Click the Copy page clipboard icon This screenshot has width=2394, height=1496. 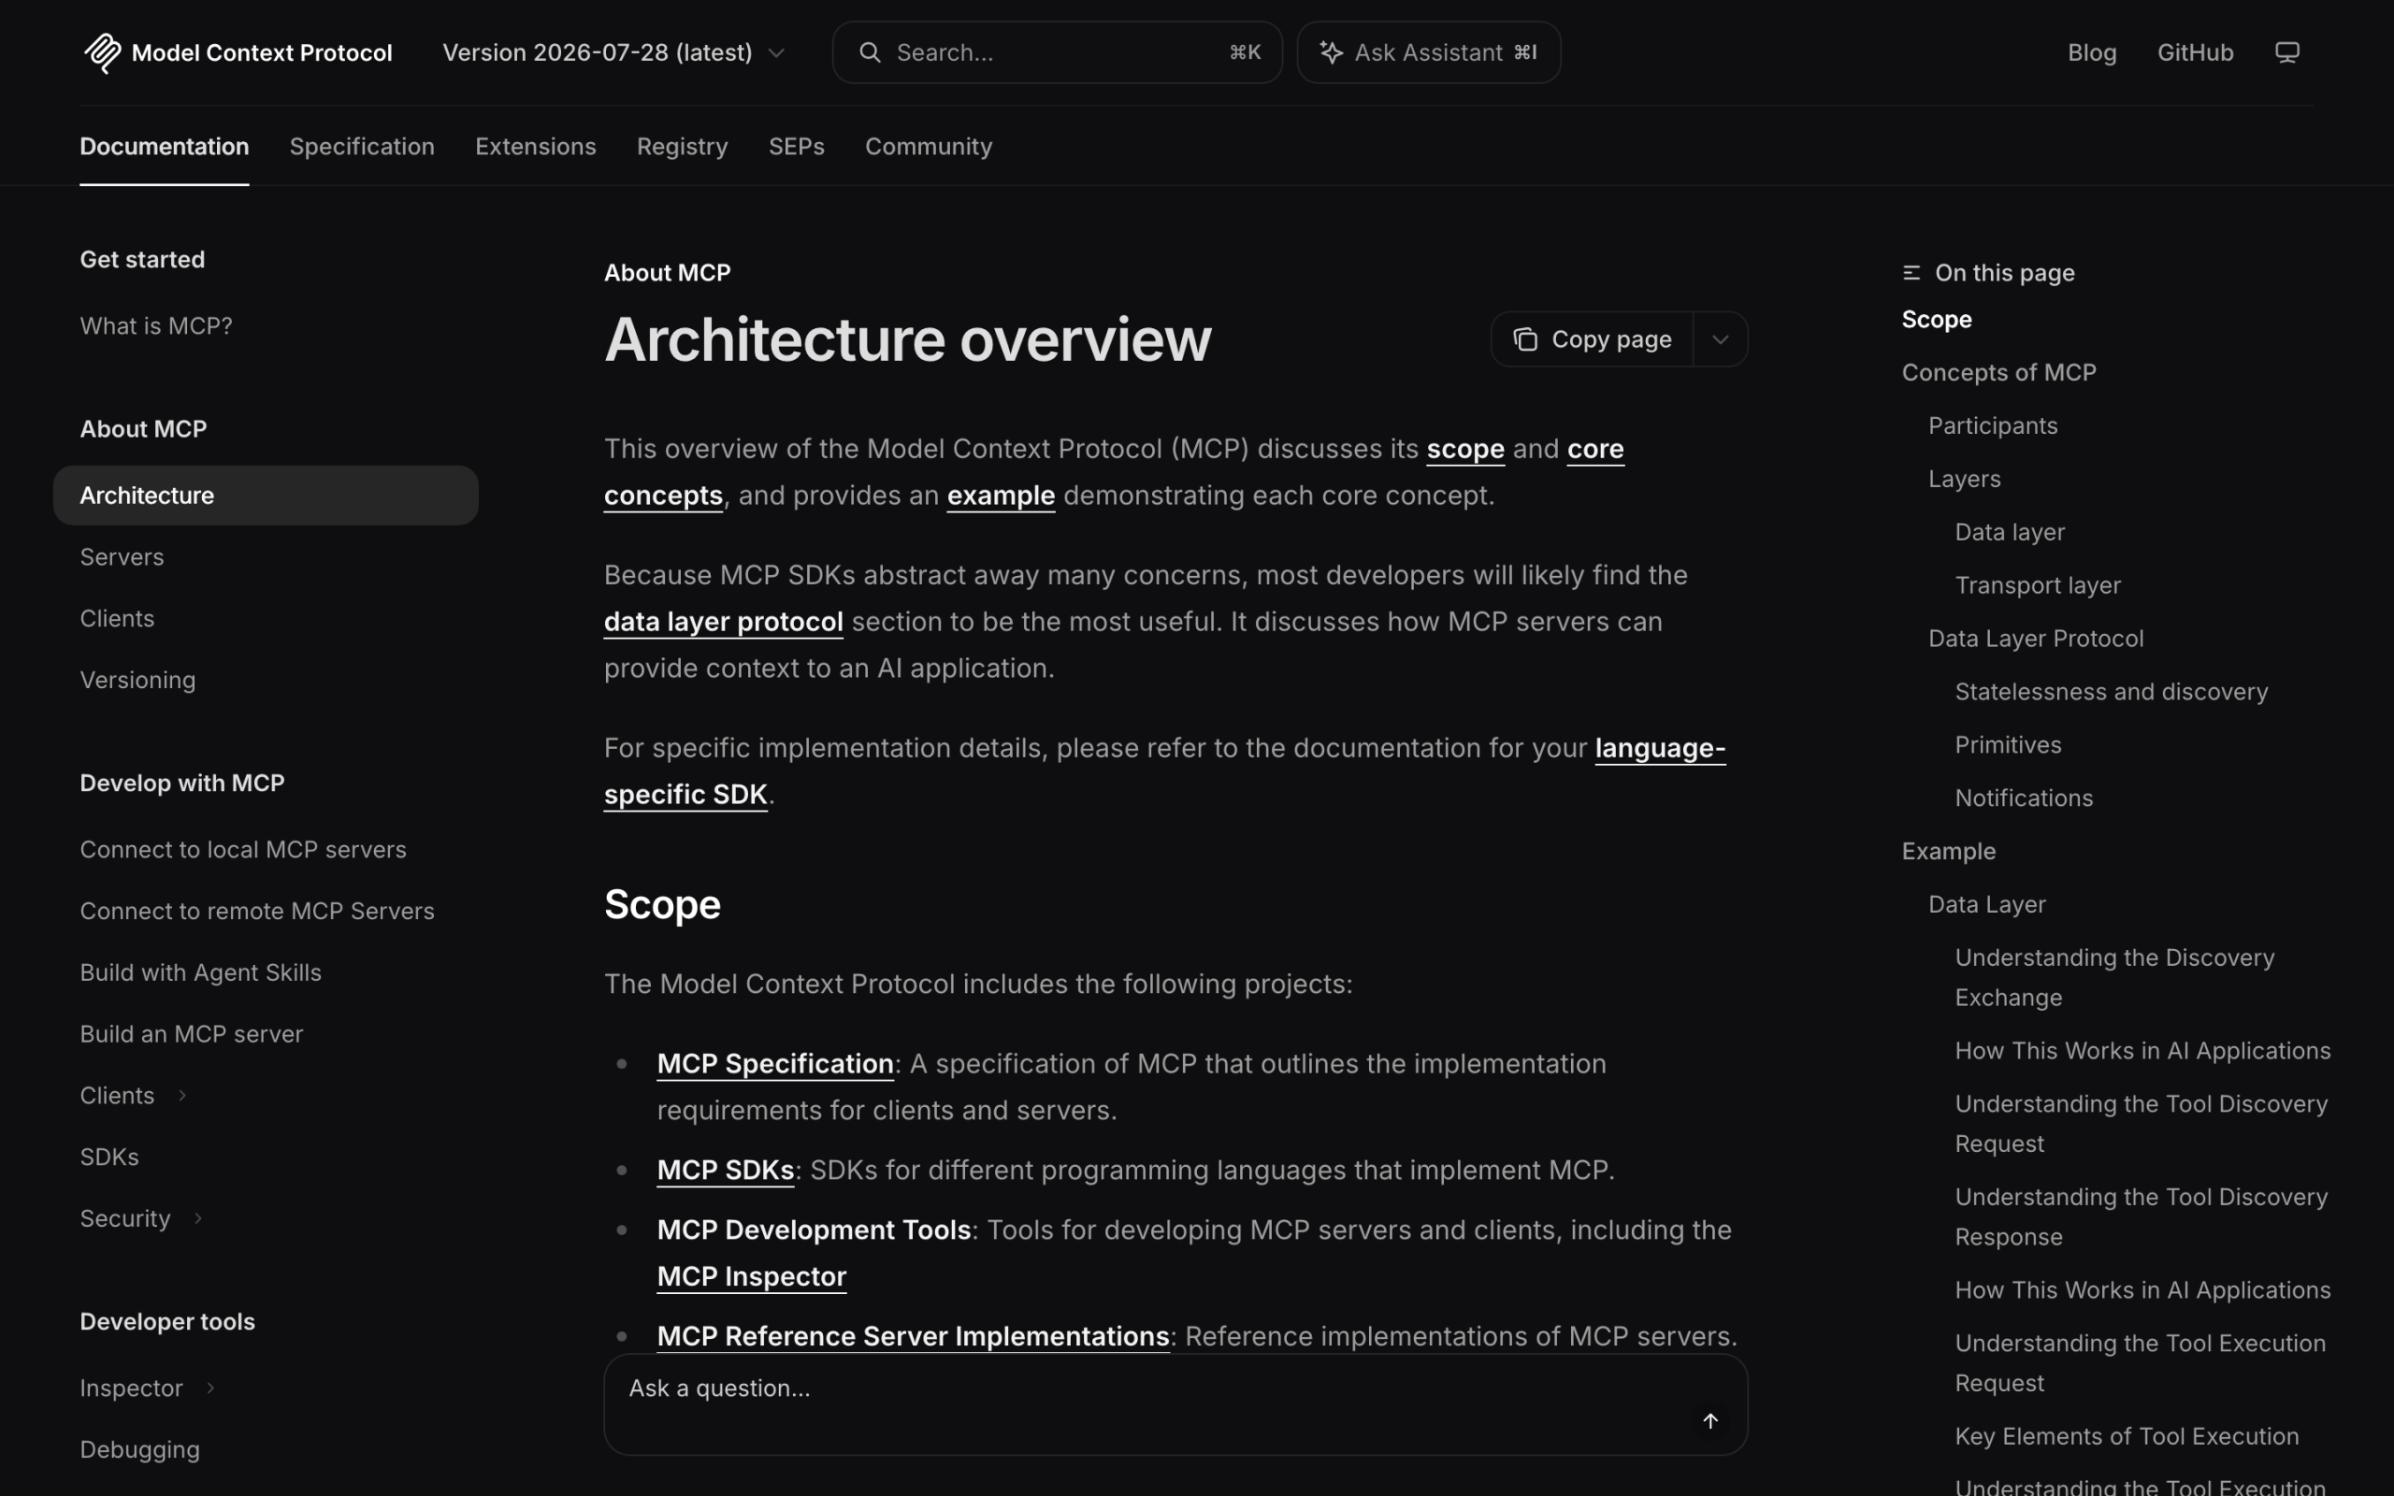(x=1524, y=339)
